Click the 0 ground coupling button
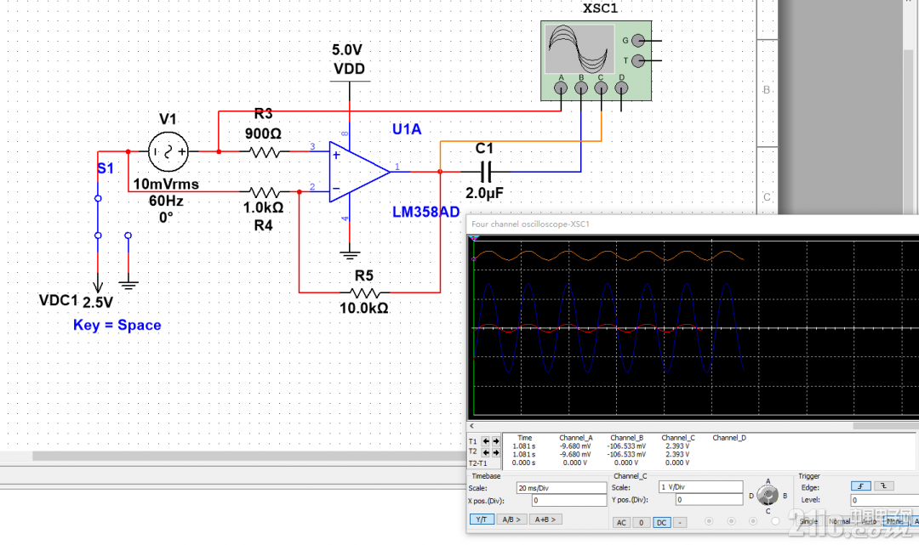The width and height of the screenshot is (919, 545). tap(642, 523)
